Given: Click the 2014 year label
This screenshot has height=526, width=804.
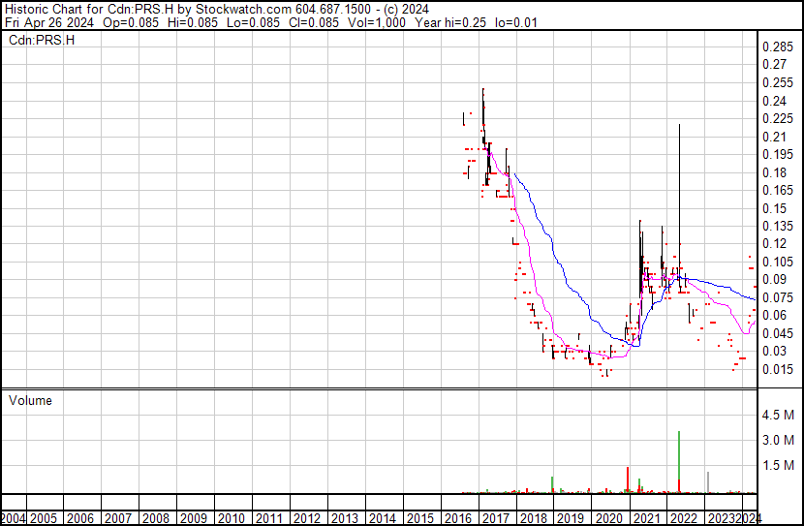Looking at the screenshot, I should click(383, 518).
